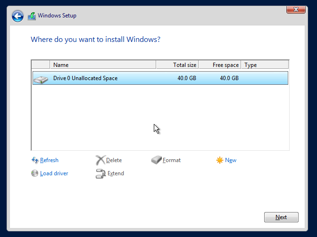Sort by the Free space column header
The image size is (317, 237).
[x=220, y=65]
